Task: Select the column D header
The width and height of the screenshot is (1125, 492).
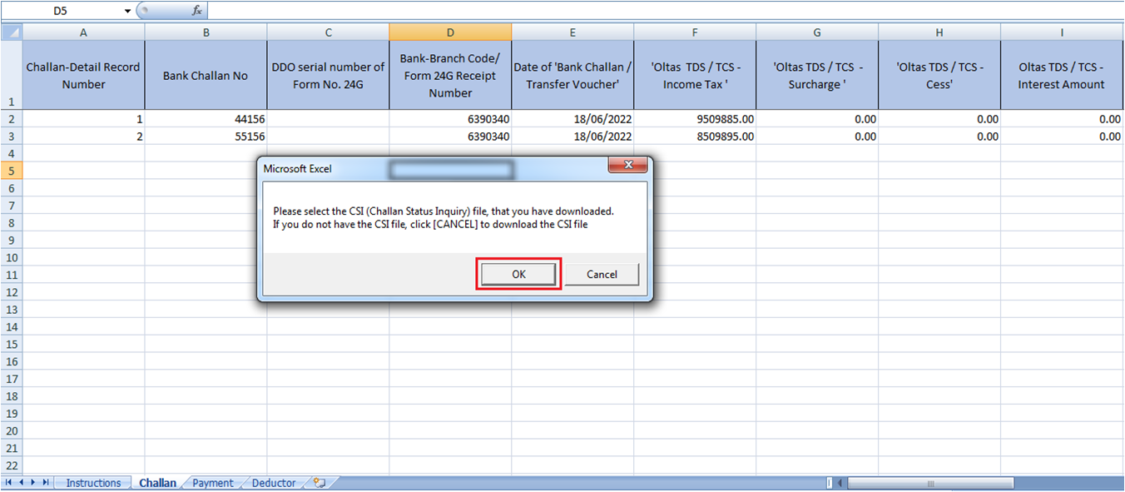Action: 450,32
